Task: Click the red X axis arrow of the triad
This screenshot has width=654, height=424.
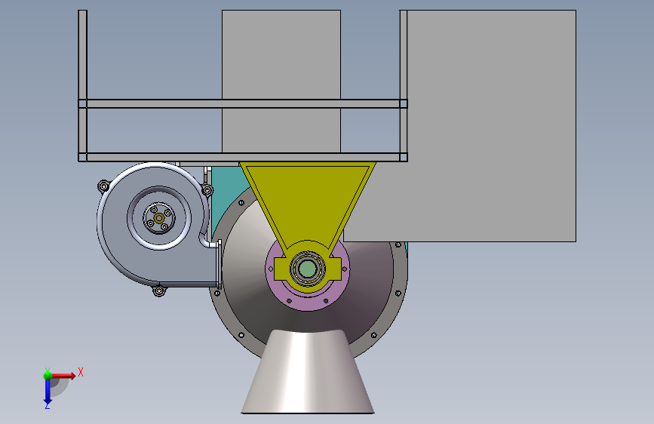Action: tap(63, 376)
